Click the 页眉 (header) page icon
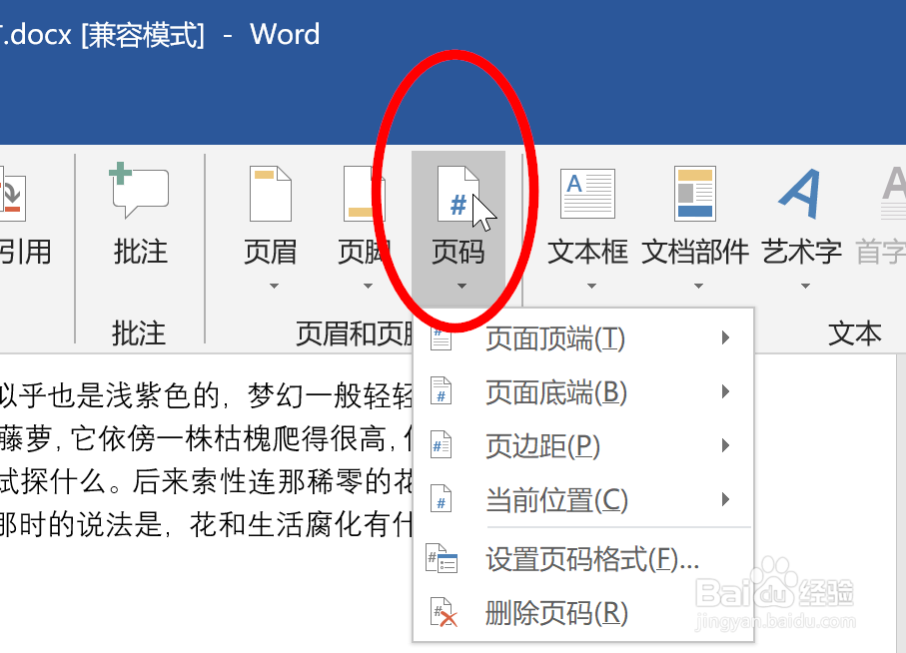 point(270,194)
